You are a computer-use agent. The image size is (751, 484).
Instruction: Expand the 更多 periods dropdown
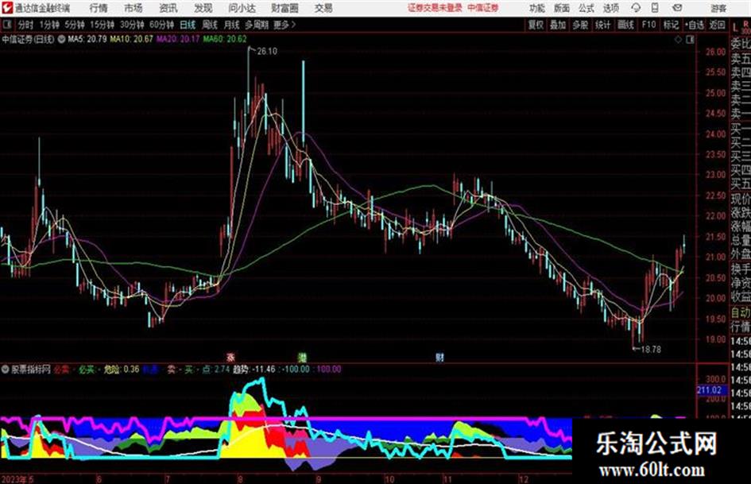click(x=285, y=25)
